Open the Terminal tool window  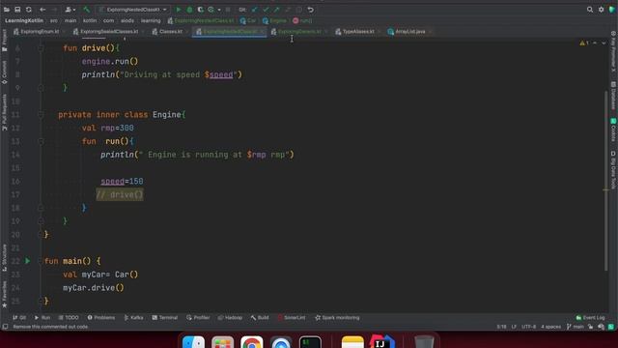[x=165, y=318]
